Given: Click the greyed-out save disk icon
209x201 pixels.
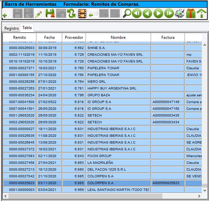Looking at the screenshot, I should pyautogui.click(x=18, y=13).
